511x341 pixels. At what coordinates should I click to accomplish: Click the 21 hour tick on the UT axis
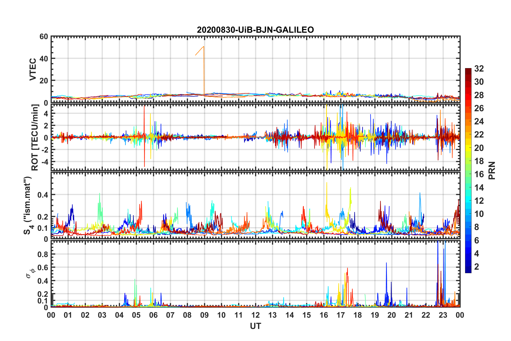point(409,315)
